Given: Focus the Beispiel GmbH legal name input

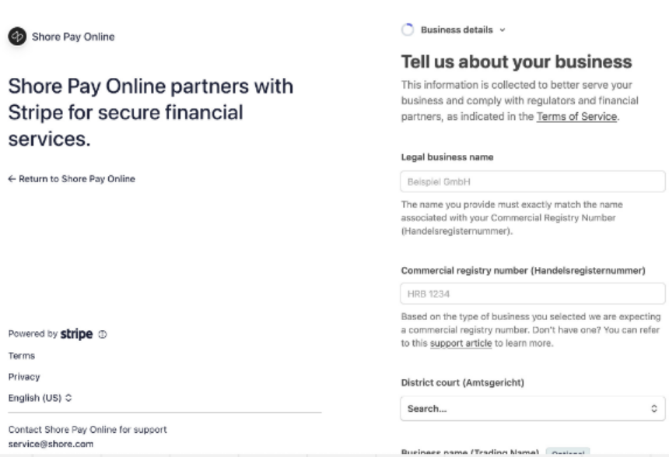Looking at the screenshot, I should (532, 181).
